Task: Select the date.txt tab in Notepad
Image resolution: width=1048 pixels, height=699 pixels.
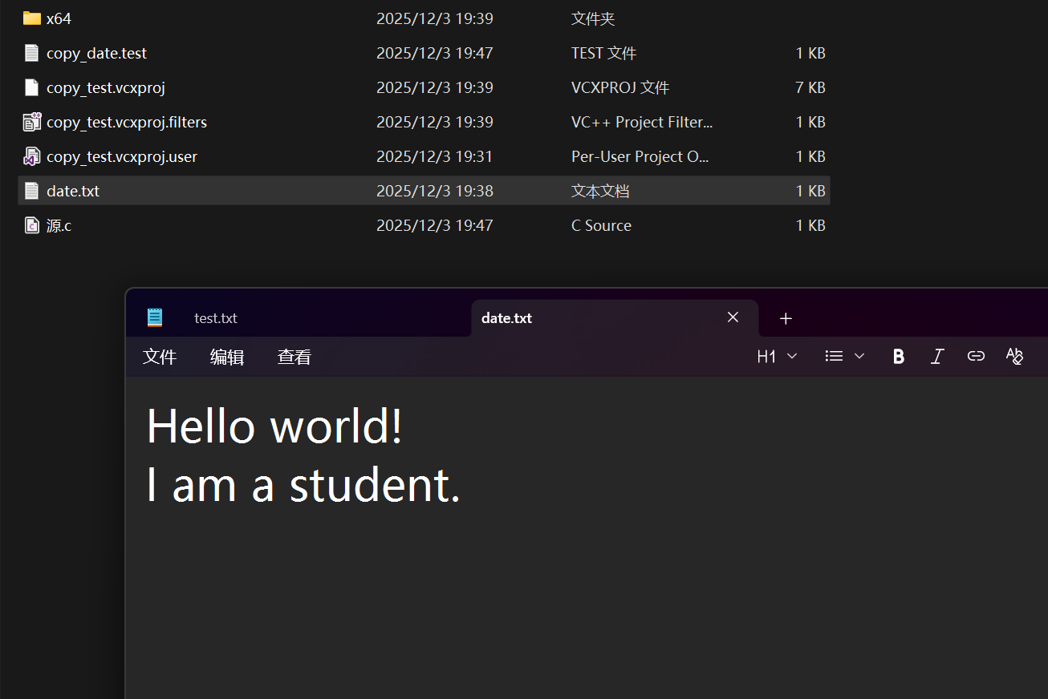Action: click(506, 318)
